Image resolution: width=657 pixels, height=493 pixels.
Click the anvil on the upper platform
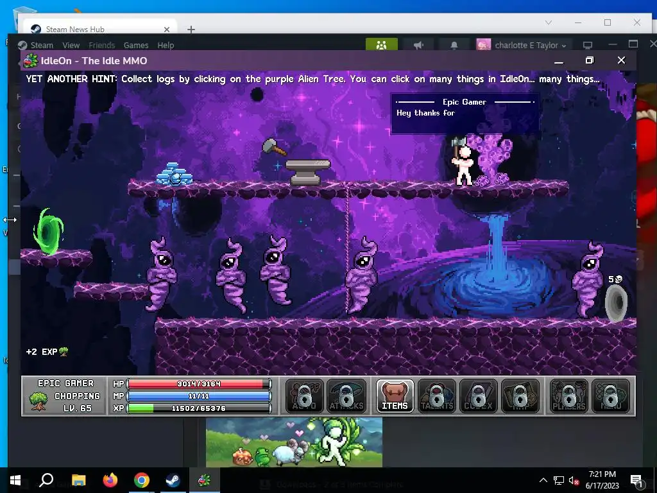(x=308, y=172)
